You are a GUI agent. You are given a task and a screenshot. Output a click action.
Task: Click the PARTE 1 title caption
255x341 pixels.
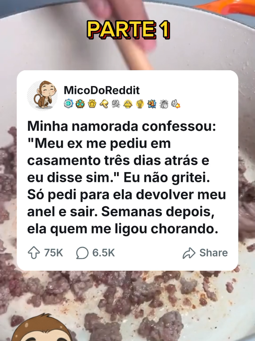point(128,30)
